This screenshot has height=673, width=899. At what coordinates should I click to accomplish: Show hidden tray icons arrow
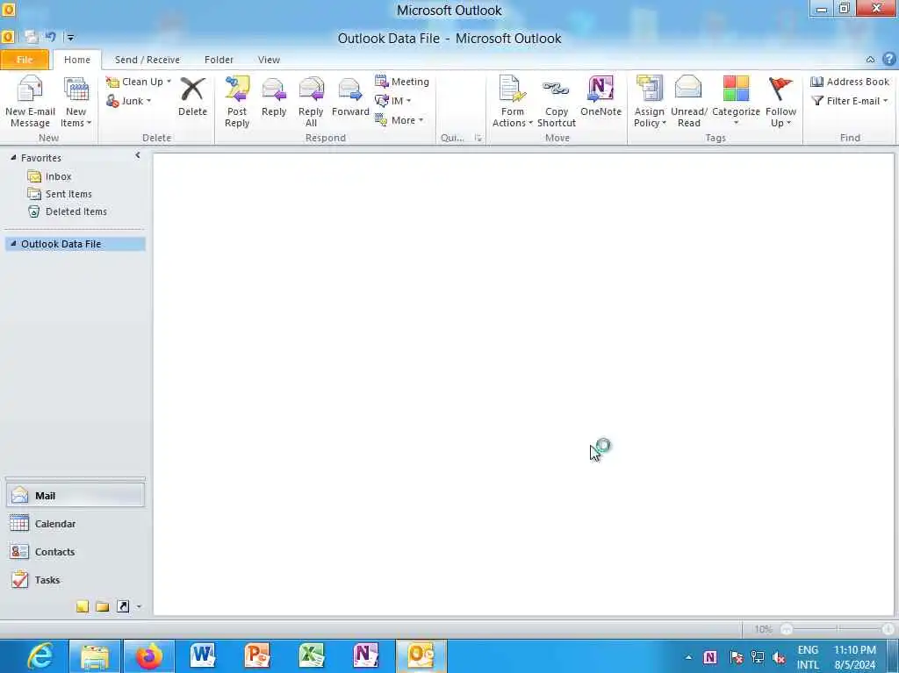pos(688,657)
